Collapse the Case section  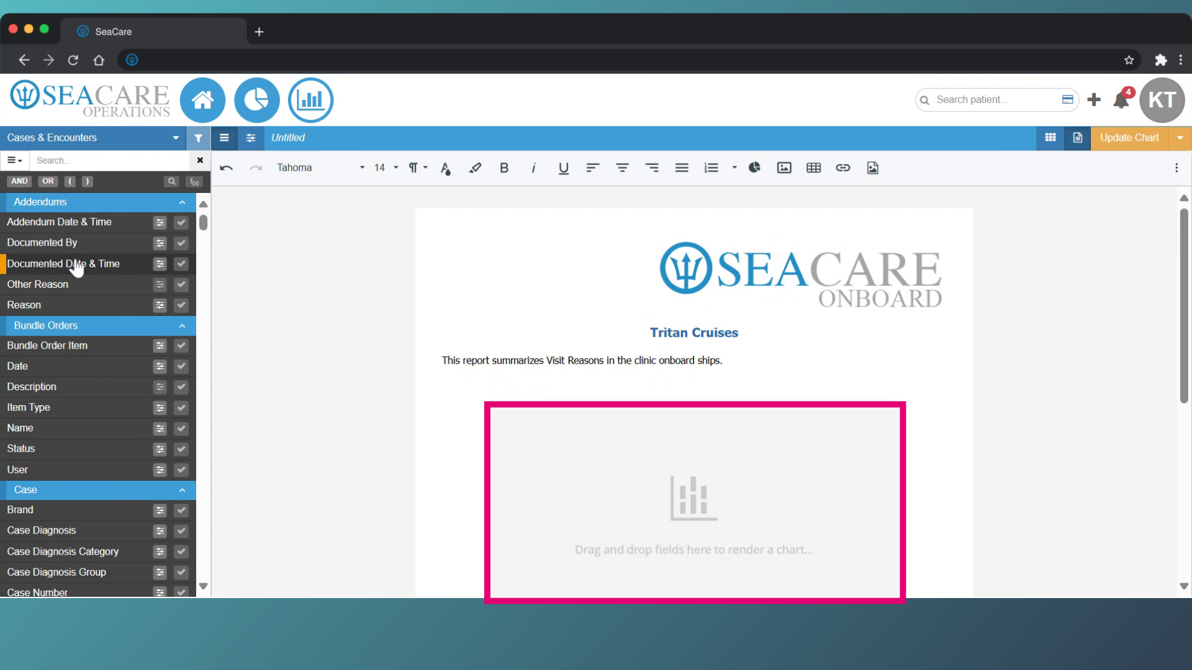coord(182,490)
